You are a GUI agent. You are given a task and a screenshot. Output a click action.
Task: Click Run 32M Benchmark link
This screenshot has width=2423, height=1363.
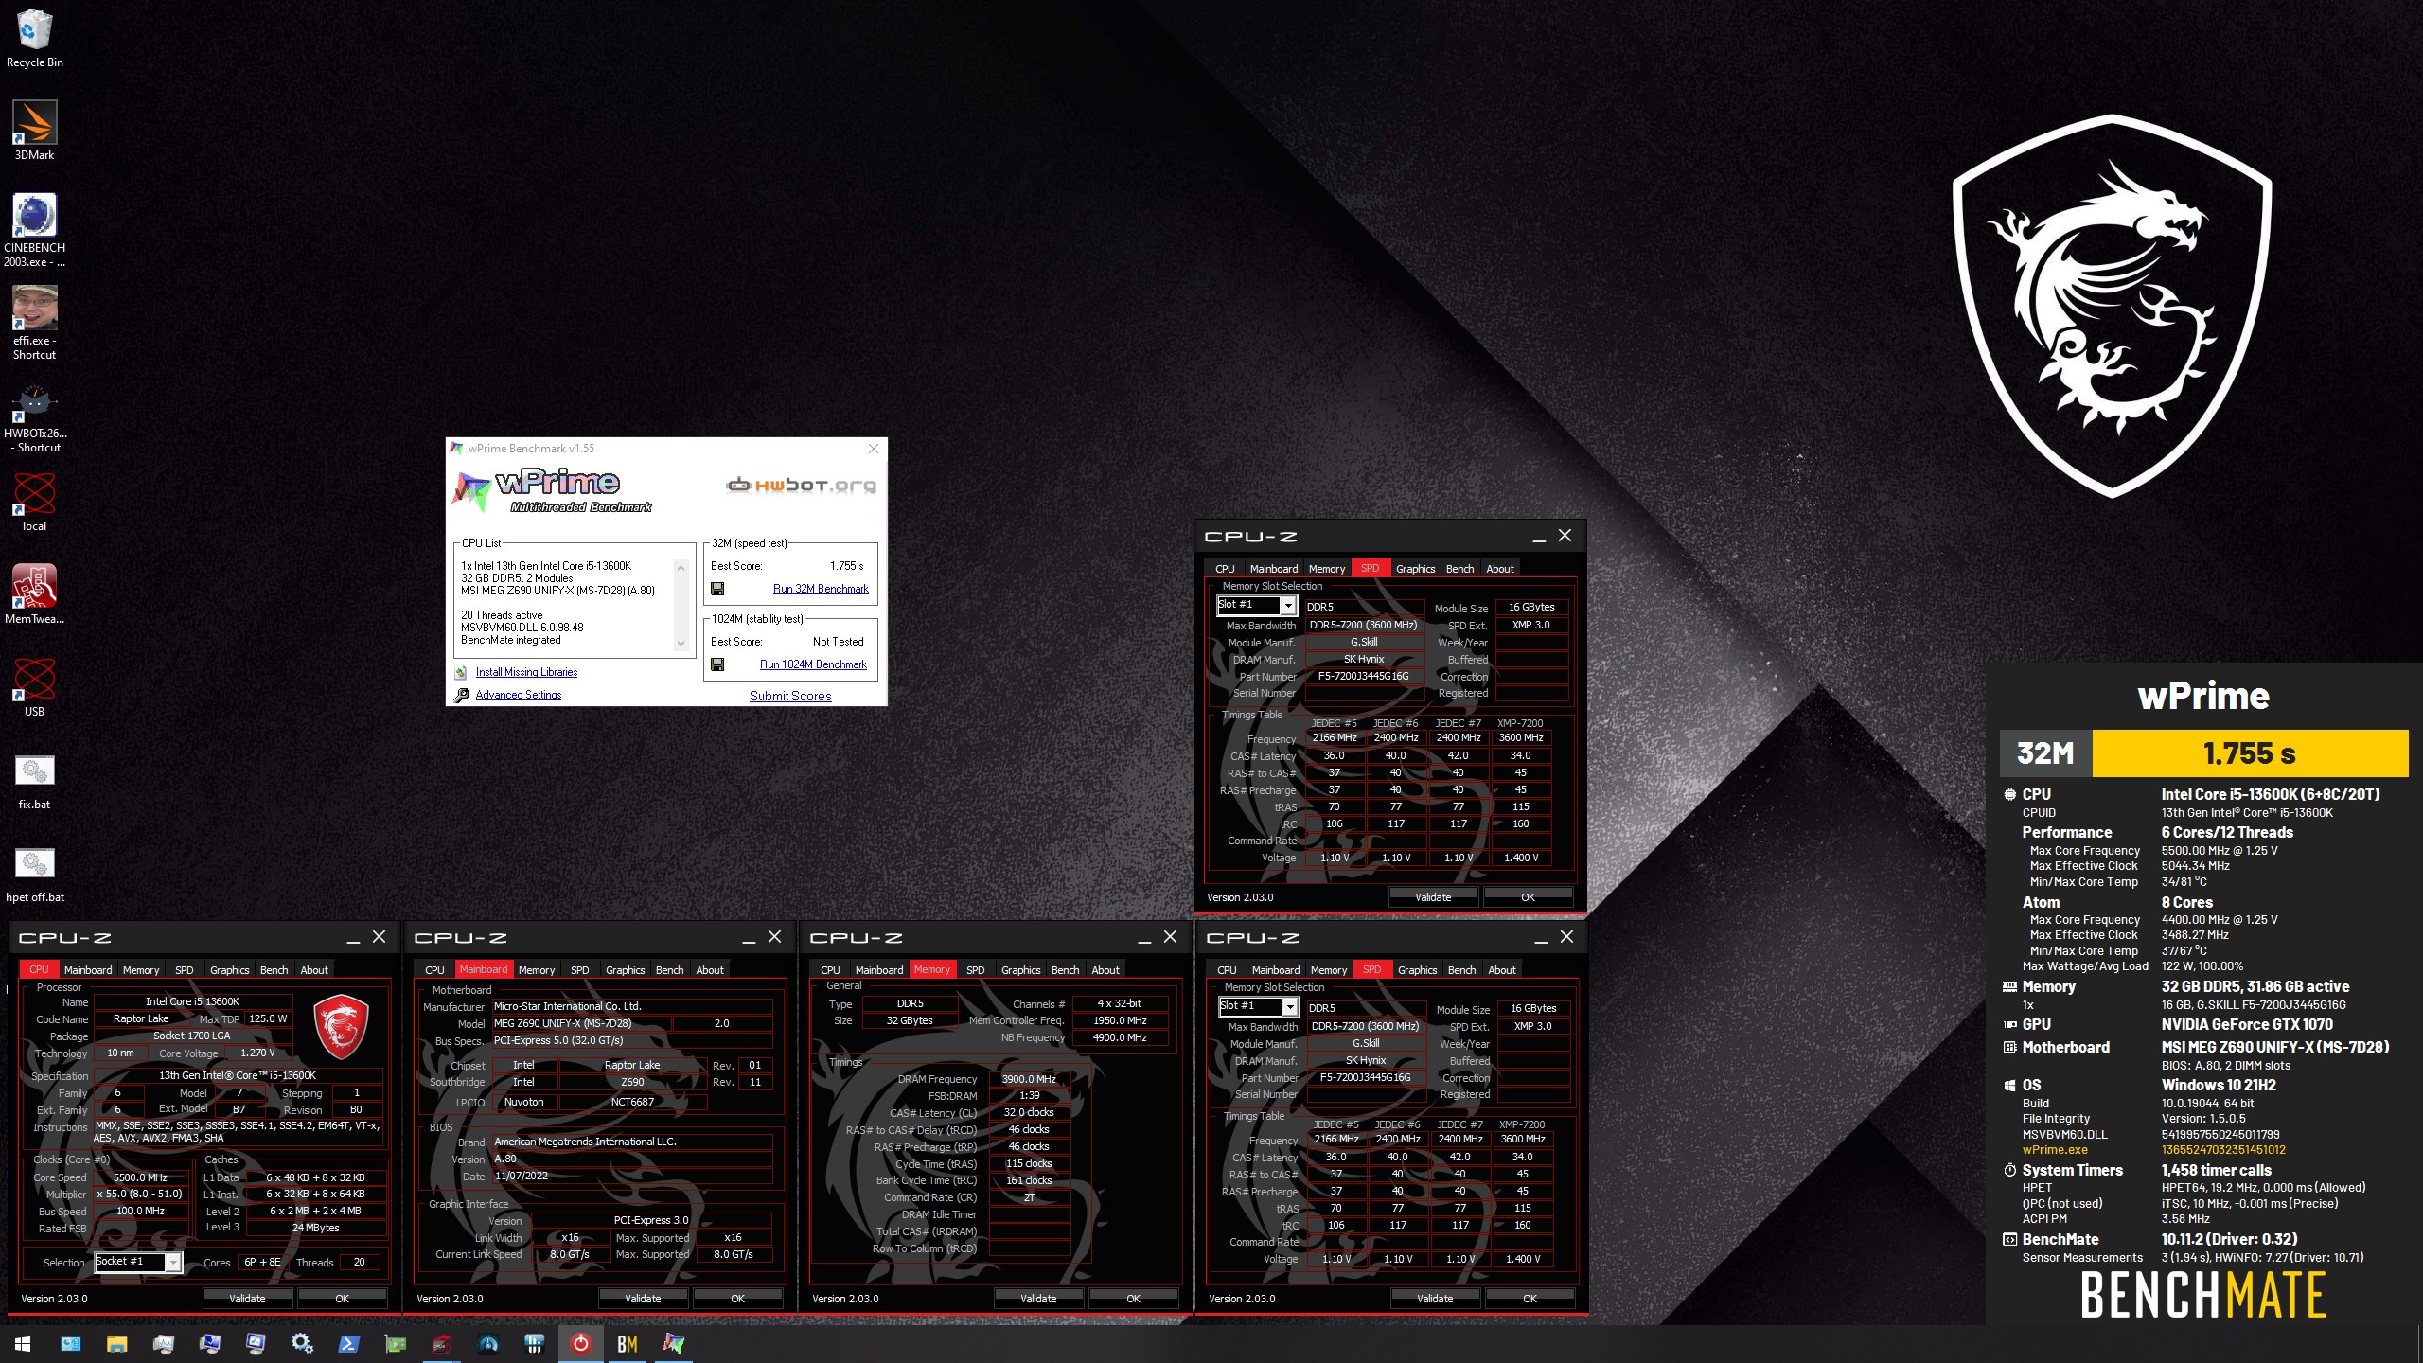click(821, 589)
